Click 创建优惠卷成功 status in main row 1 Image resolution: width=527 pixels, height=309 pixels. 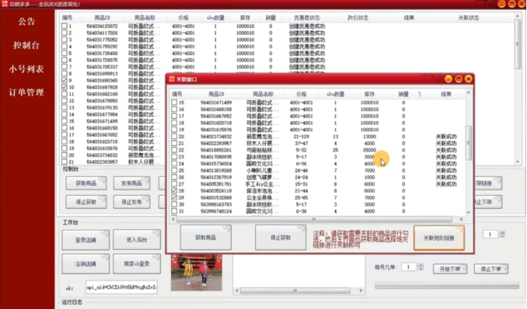point(307,26)
